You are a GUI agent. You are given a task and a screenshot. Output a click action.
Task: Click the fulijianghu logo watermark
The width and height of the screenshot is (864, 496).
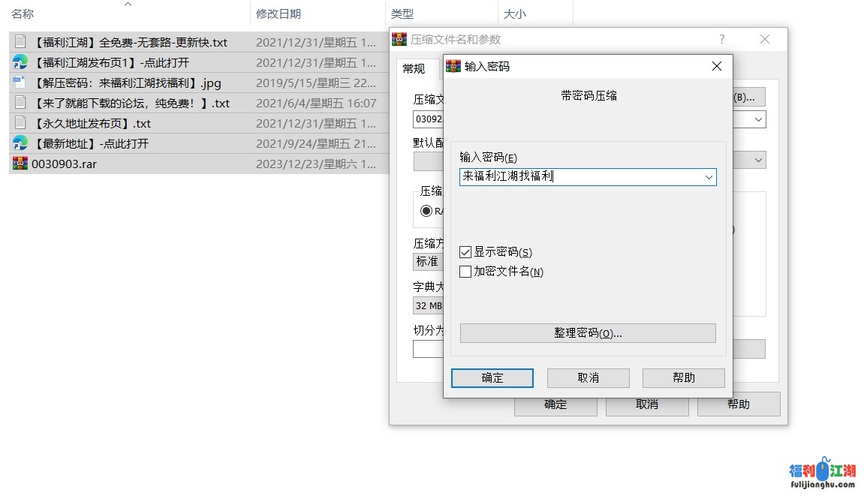click(x=820, y=472)
